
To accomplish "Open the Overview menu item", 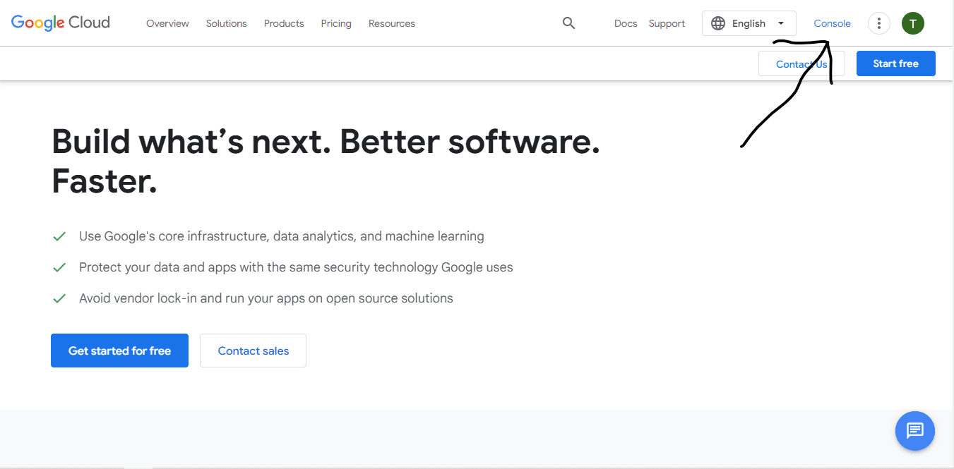I will click(x=167, y=23).
